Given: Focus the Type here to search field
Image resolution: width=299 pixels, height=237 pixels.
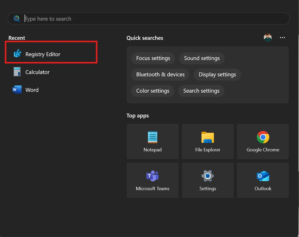Looking at the screenshot, I should coord(148,19).
